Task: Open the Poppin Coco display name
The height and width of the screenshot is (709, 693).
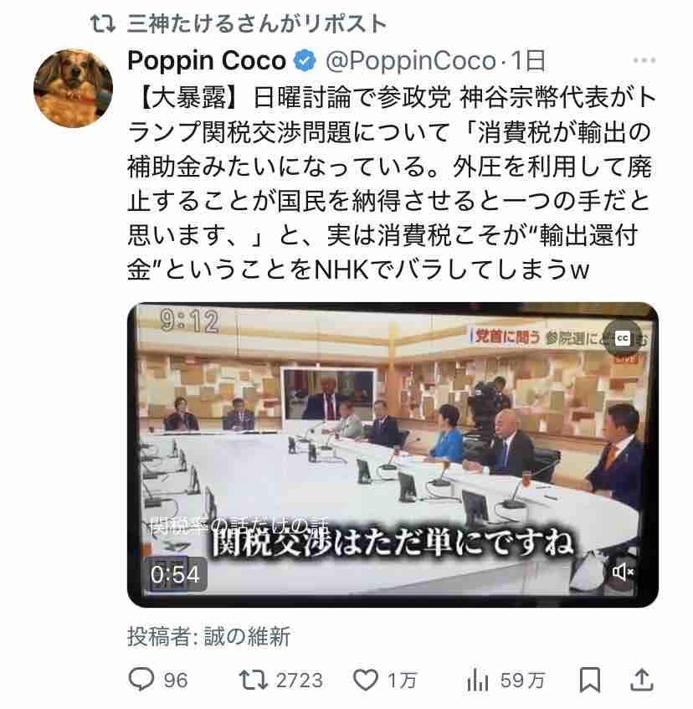Action: point(207,60)
